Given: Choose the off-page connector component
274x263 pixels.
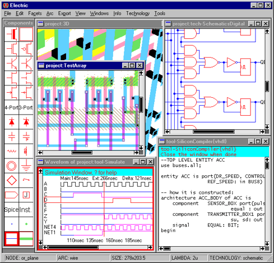Looking at the screenshot, I should [12, 195].
